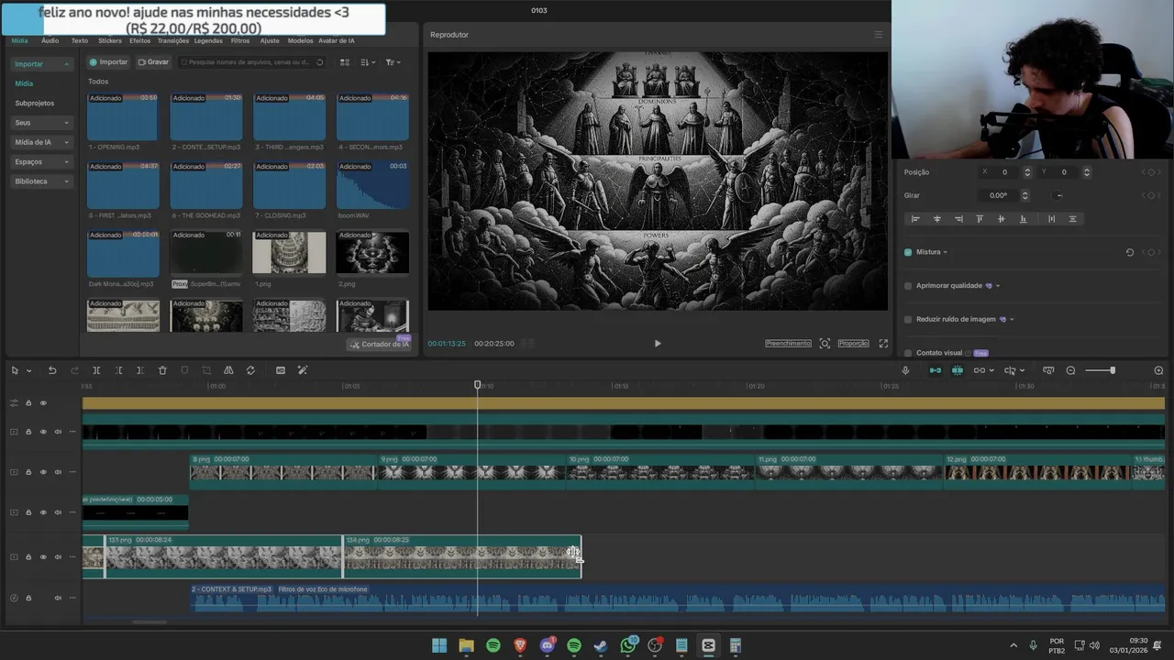The image size is (1174, 660).
Task: Expand the Biblioteca sidebar section
Action: click(66, 181)
